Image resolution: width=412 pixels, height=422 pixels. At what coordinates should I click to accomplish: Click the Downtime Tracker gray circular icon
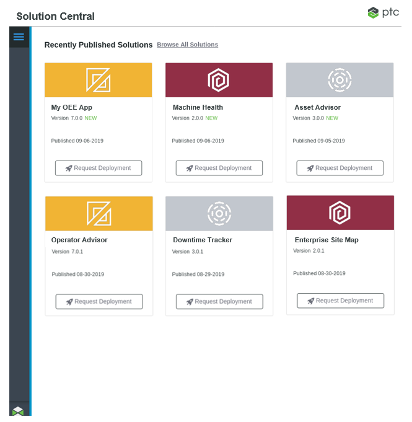point(219,213)
